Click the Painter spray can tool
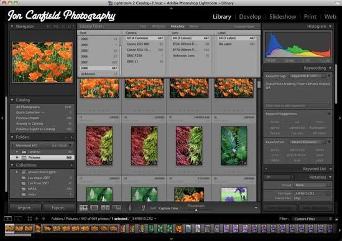The height and width of the screenshot is (241, 342). coord(130,207)
